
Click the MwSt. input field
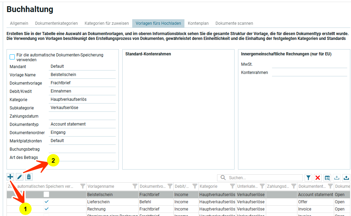point(309,64)
